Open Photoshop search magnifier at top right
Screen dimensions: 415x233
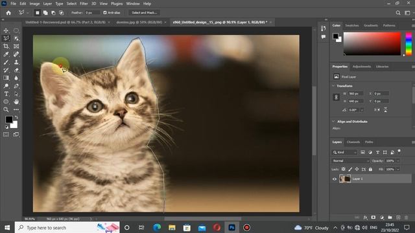pyautogui.click(x=398, y=13)
